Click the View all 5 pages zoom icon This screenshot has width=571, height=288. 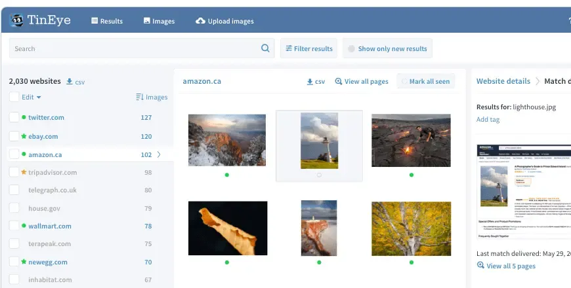[480, 266]
